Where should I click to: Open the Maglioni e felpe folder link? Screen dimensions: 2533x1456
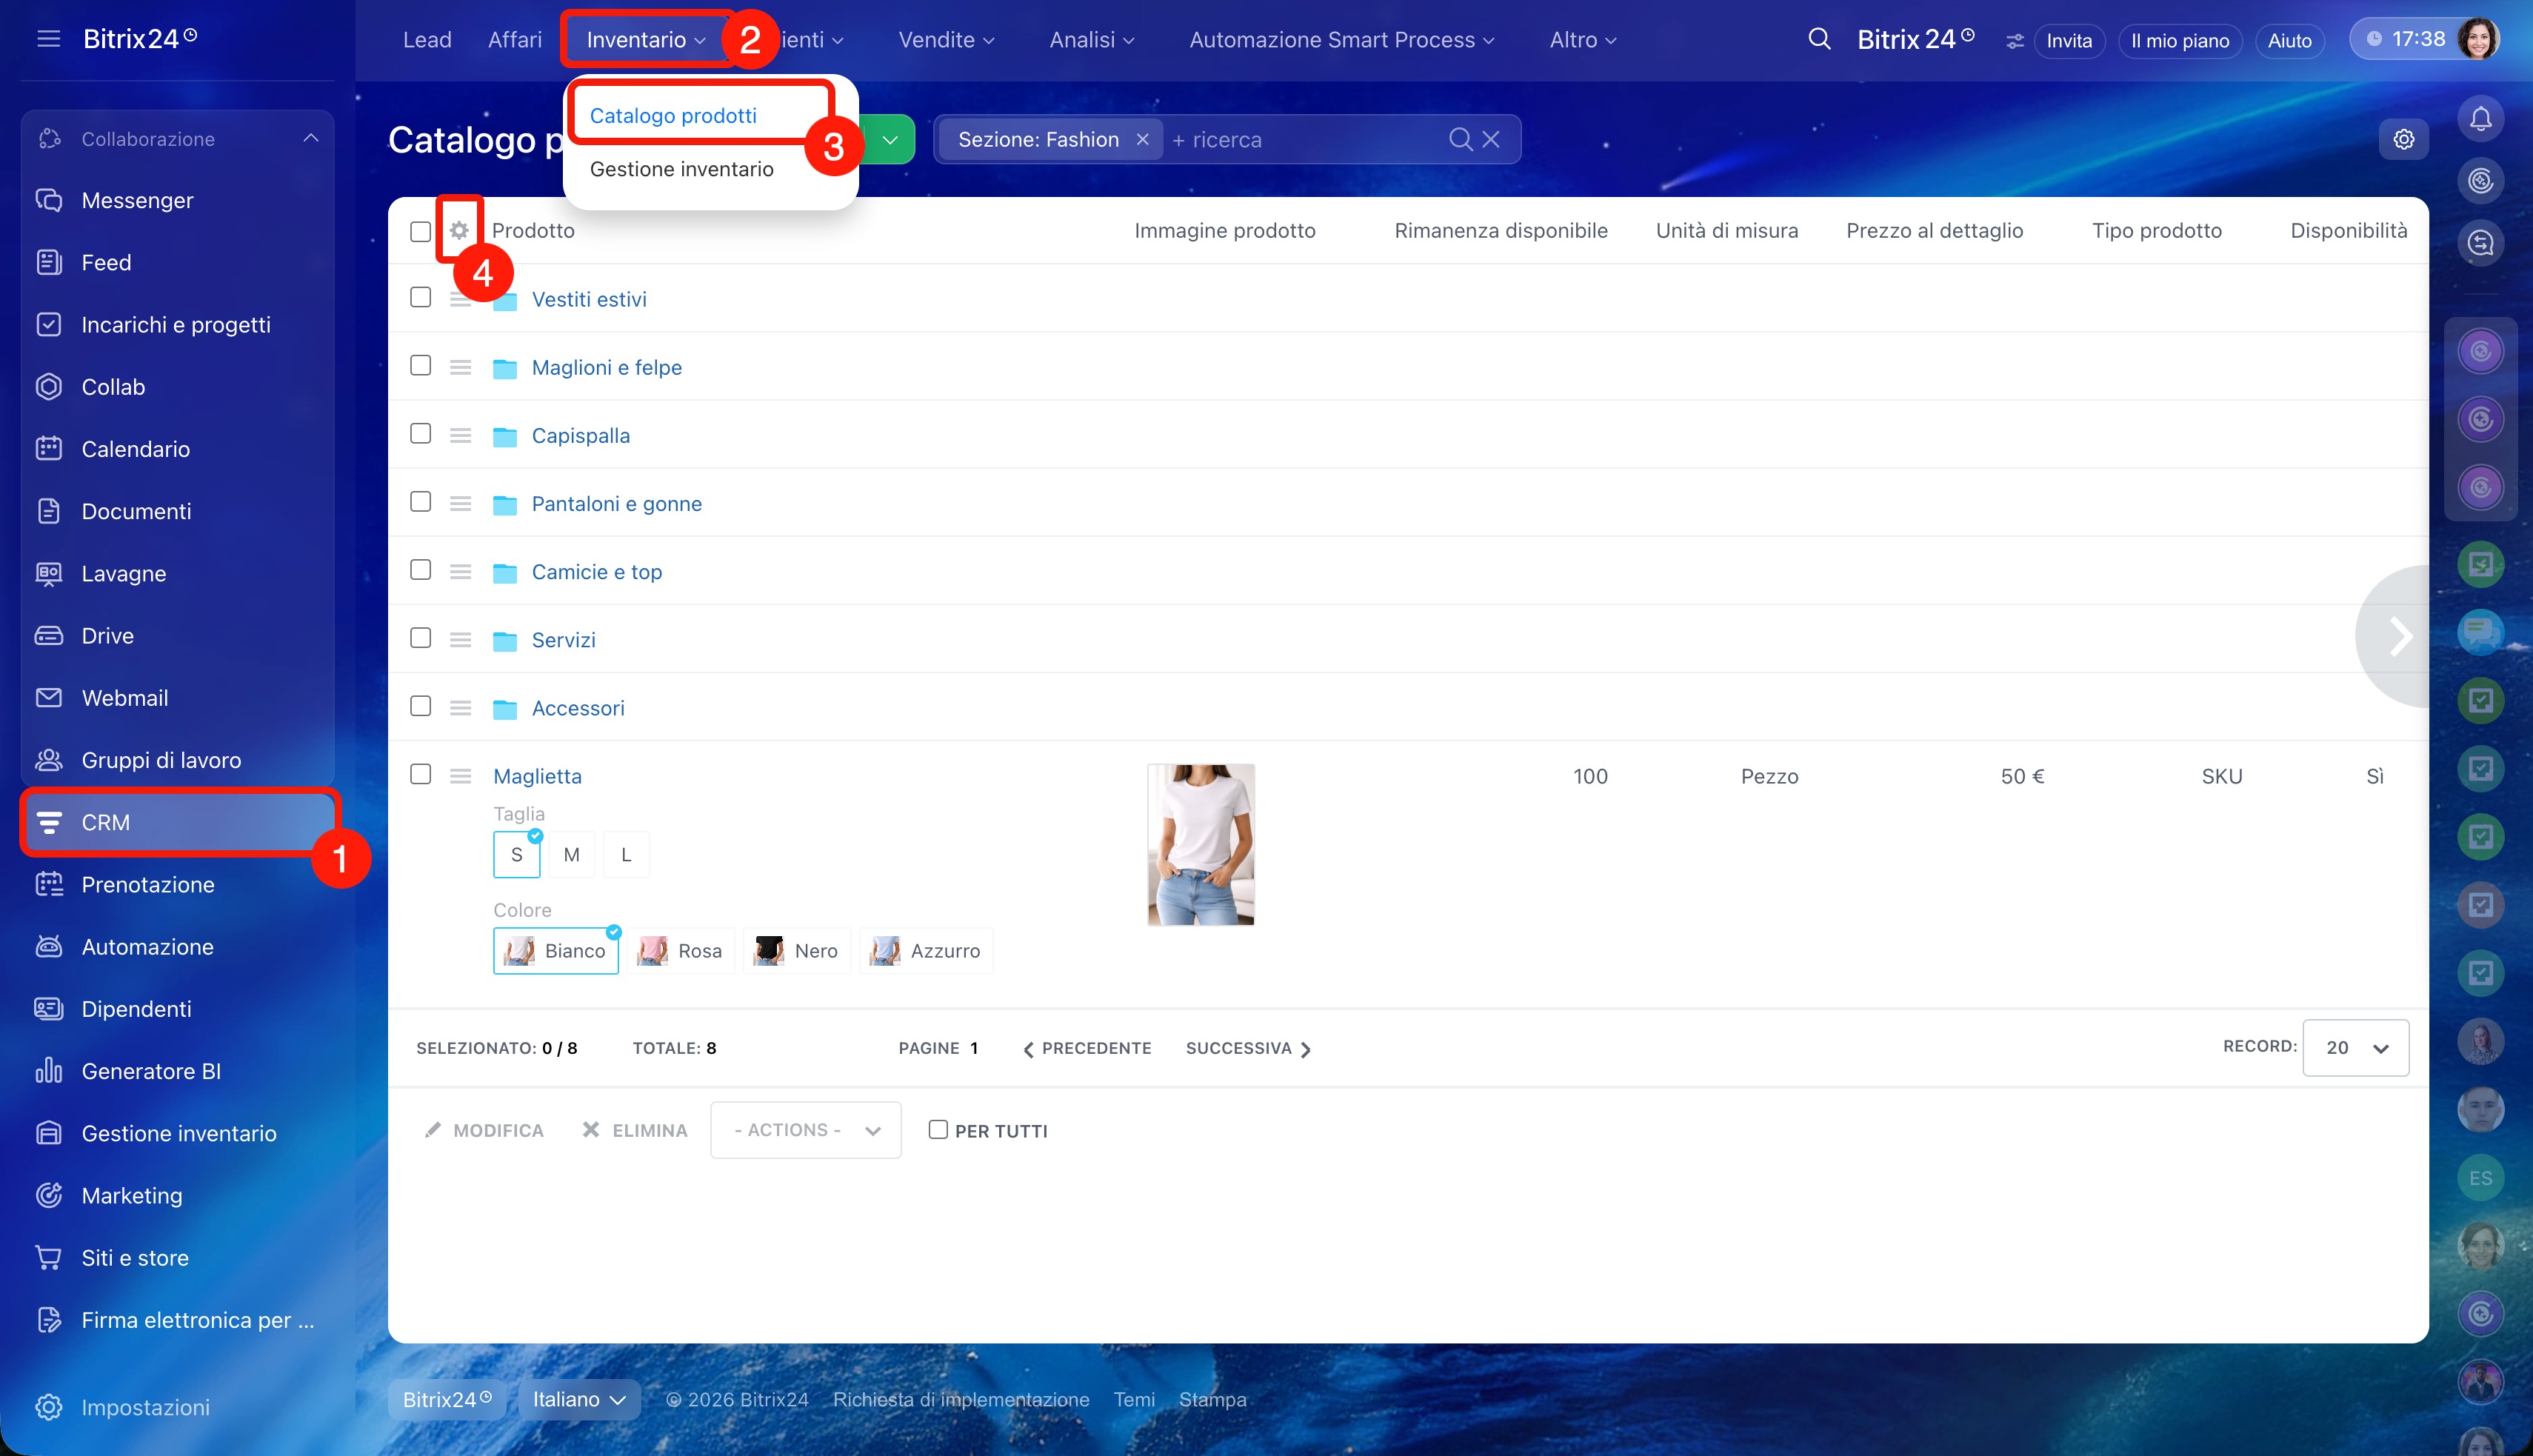coord(606,368)
